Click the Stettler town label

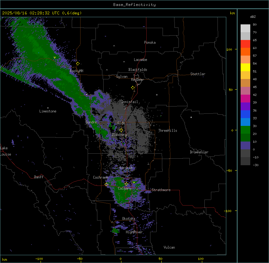pyautogui.click(x=198, y=74)
